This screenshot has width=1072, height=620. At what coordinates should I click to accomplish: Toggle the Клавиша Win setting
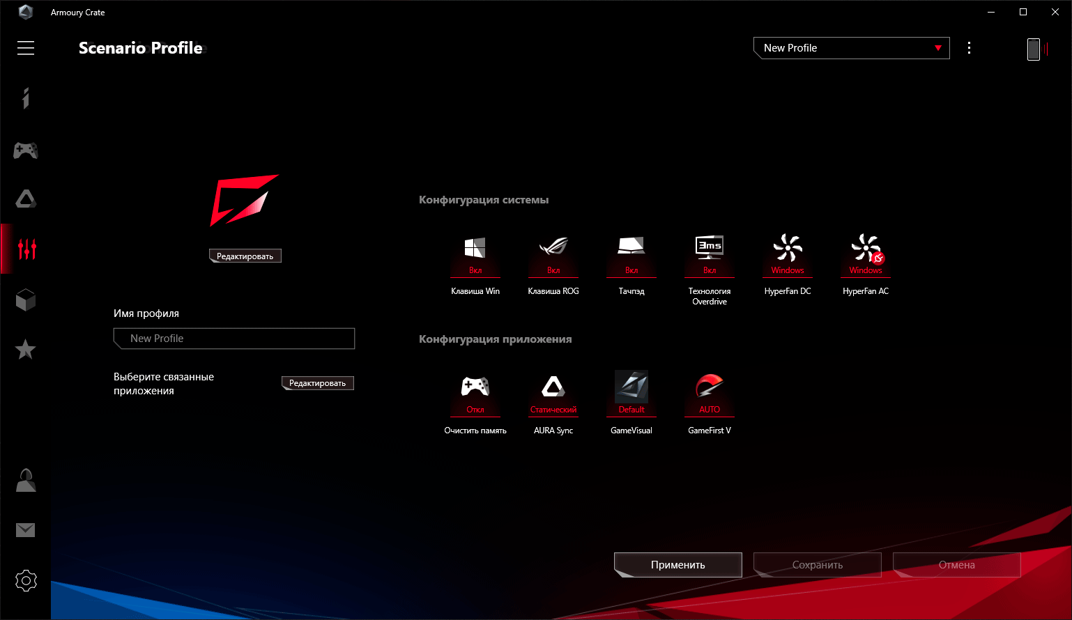(x=475, y=255)
